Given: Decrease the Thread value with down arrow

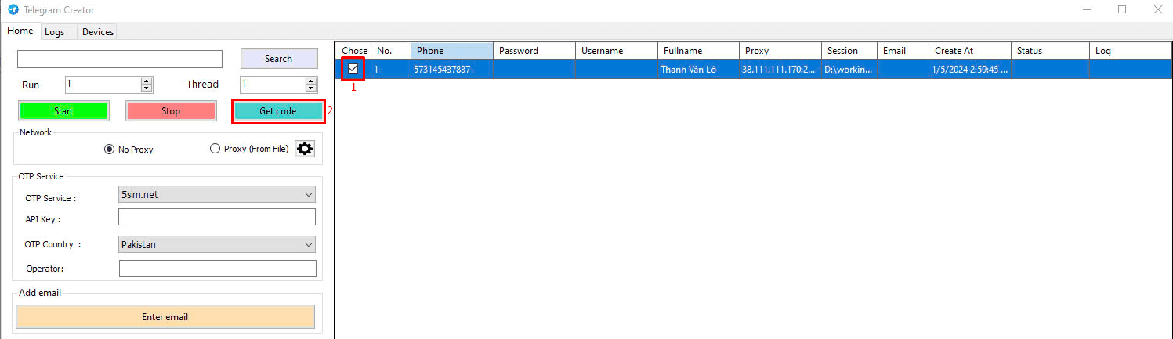Looking at the screenshot, I should [x=311, y=88].
